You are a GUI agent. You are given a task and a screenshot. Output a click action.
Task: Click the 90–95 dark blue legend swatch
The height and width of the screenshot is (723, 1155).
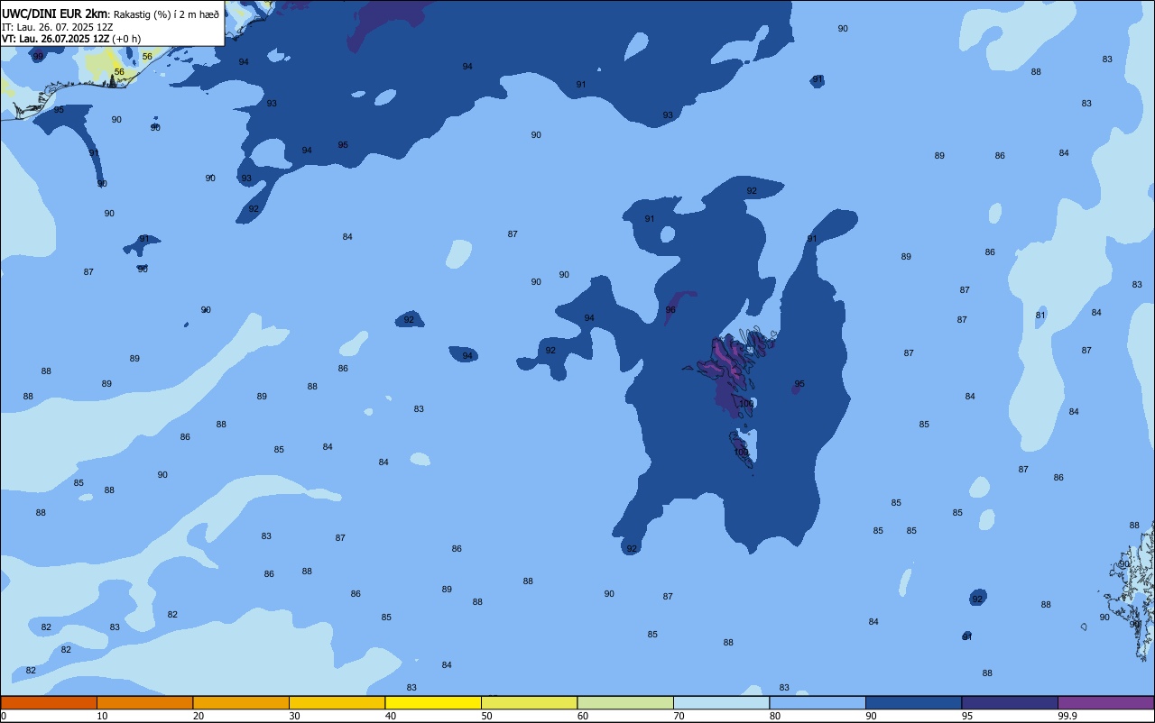pos(913,702)
